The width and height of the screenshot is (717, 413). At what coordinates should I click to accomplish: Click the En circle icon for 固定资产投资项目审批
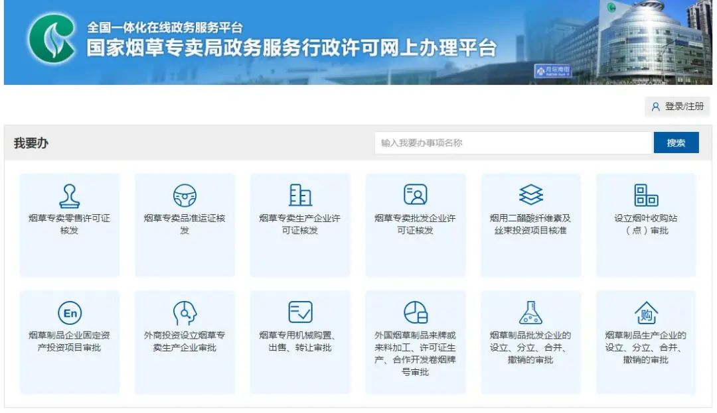pos(70,313)
